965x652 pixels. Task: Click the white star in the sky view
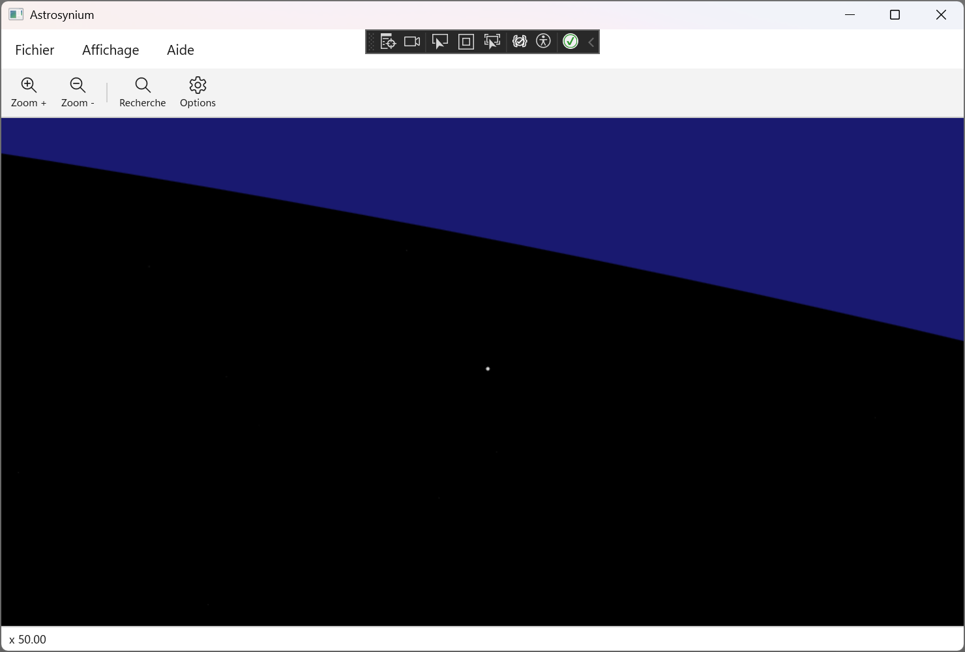tap(488, 369)
